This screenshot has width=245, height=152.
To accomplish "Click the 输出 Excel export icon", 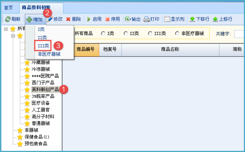I will coord(128,19).
